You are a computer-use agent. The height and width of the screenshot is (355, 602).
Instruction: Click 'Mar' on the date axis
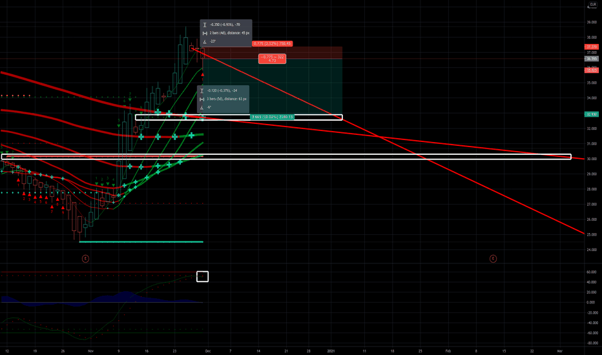pyautogui.click(x=560, y=350)
